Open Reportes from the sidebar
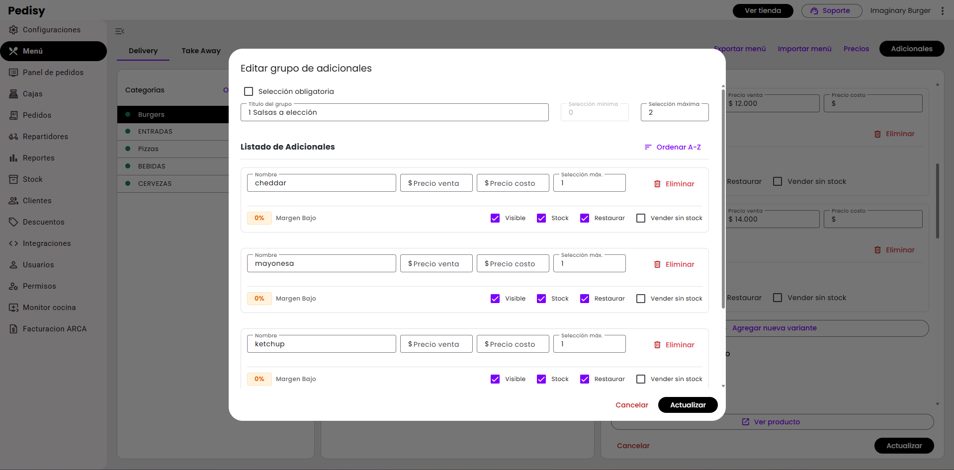The image size is (954, 470). [x=39, y=157]
